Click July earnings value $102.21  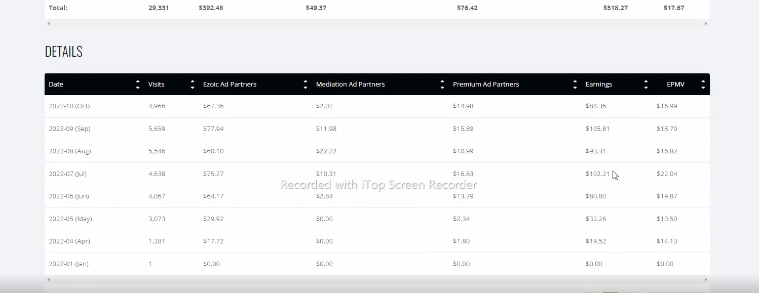click(597, 174)
